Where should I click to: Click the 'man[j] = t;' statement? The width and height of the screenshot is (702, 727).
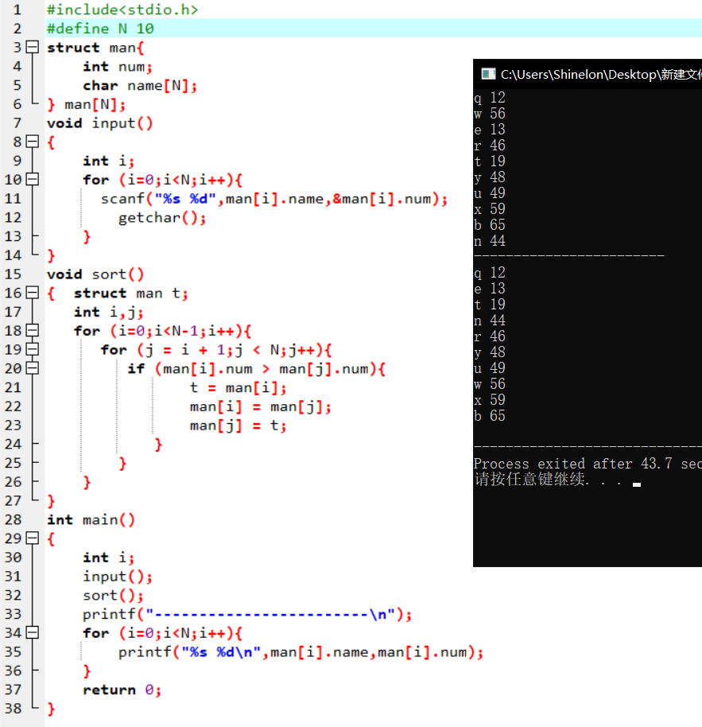coord(239,426)
